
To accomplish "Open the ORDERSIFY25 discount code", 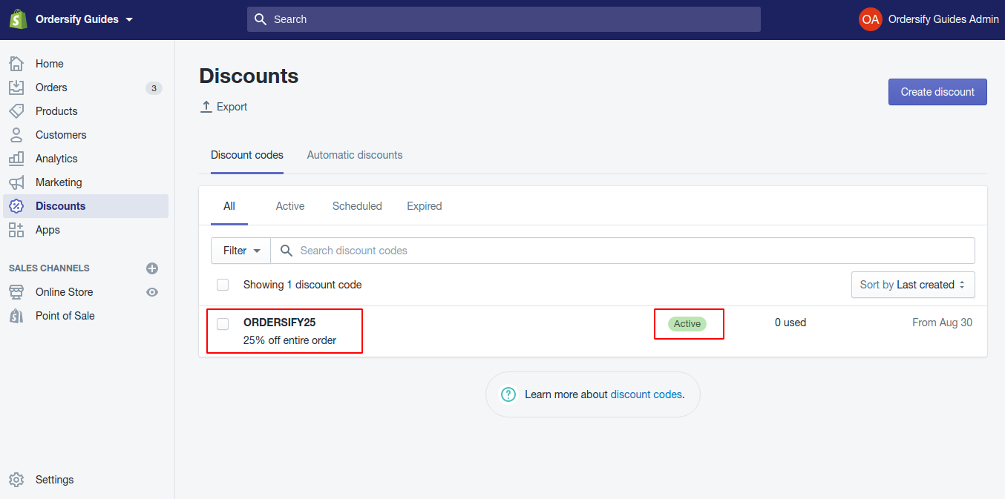I will (x=280, y=323).
